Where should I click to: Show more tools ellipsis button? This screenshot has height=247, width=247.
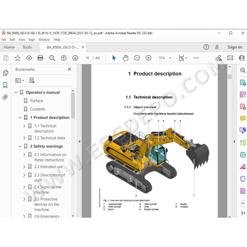tap(196, 58)
